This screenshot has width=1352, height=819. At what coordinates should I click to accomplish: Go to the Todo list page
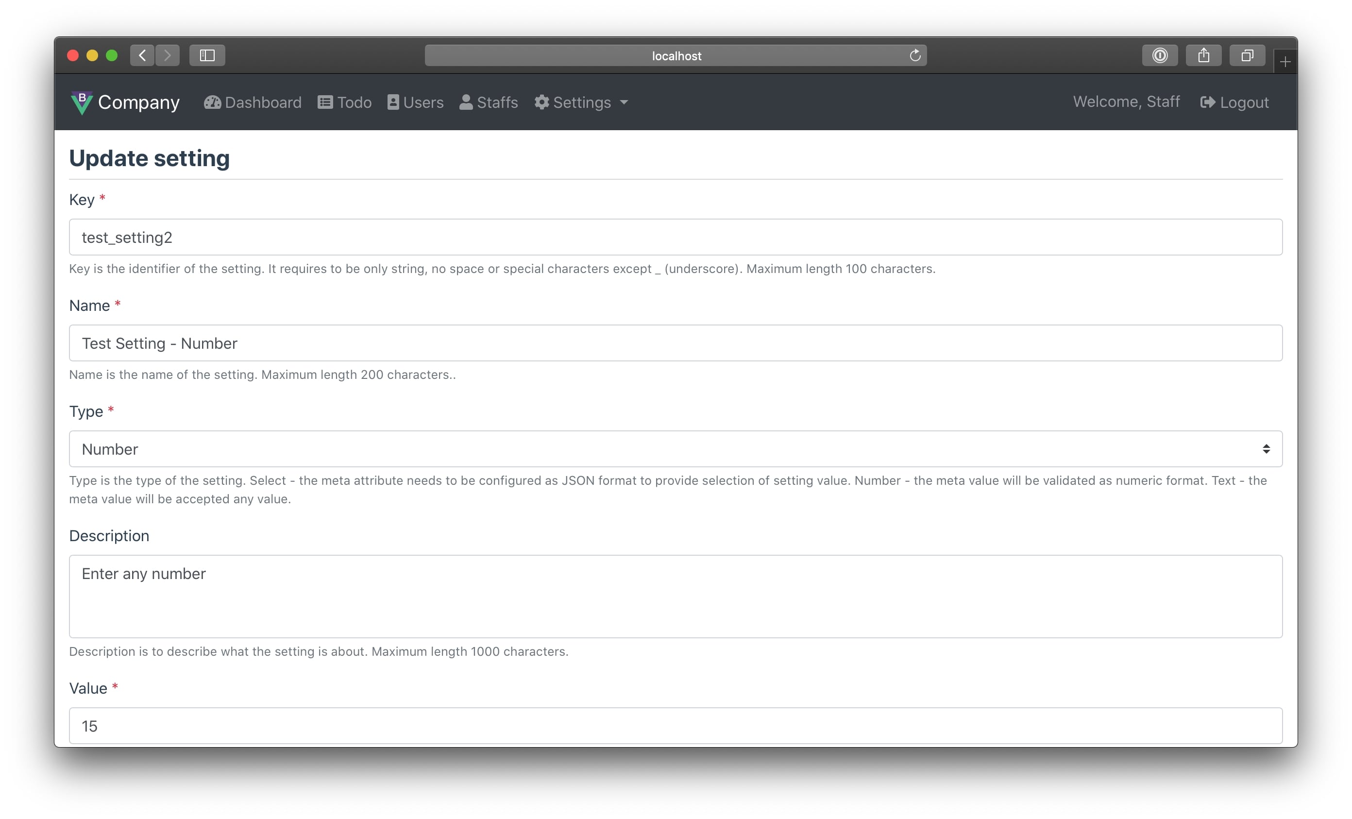point(345,102)
